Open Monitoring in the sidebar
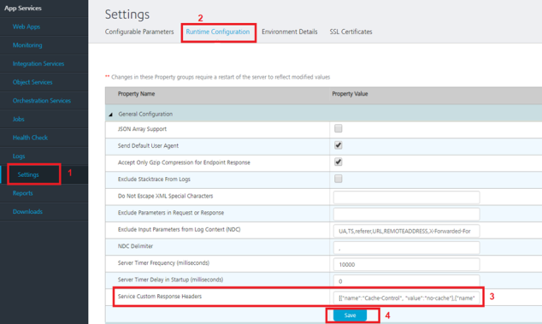Screen dimensions: 542x324 pos(27,45)
